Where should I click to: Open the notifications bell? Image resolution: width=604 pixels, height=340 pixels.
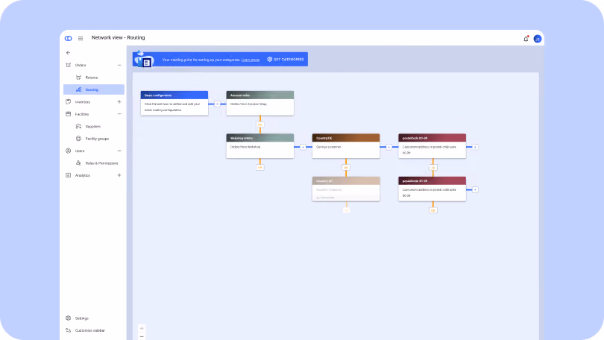click(x=526, y=39)
